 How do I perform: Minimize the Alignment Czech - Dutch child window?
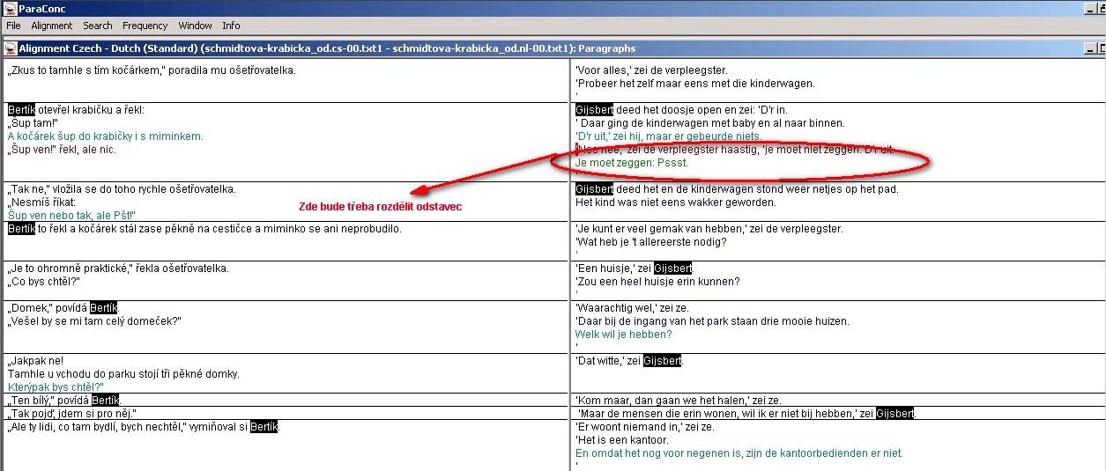(x=1092, y=48)
